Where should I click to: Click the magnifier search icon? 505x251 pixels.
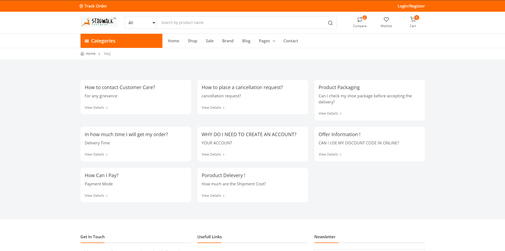click(x=330, y=23)
